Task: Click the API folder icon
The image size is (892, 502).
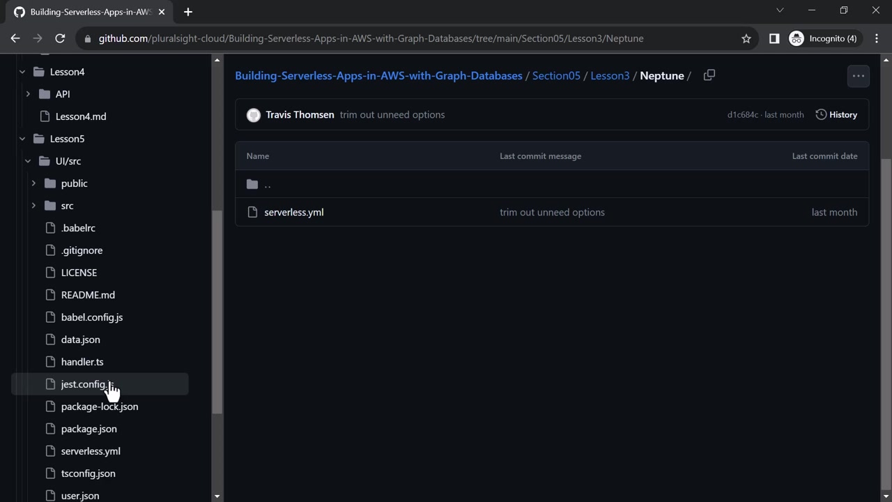Action: pos(44,94)
